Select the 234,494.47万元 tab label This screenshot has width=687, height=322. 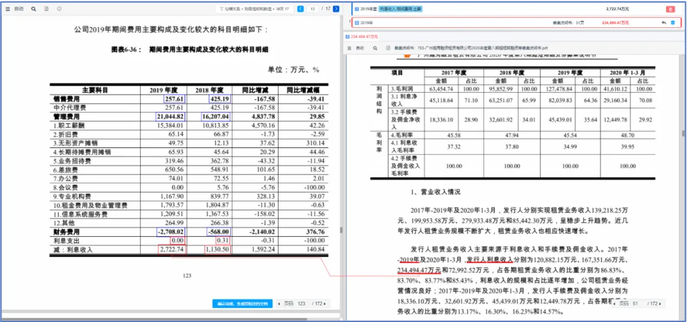click(x=364, y=36)
